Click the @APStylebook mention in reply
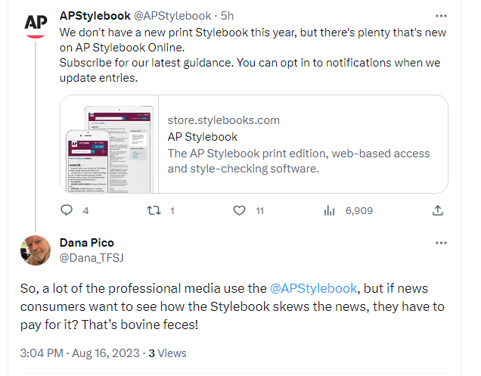 coord(312,288)
